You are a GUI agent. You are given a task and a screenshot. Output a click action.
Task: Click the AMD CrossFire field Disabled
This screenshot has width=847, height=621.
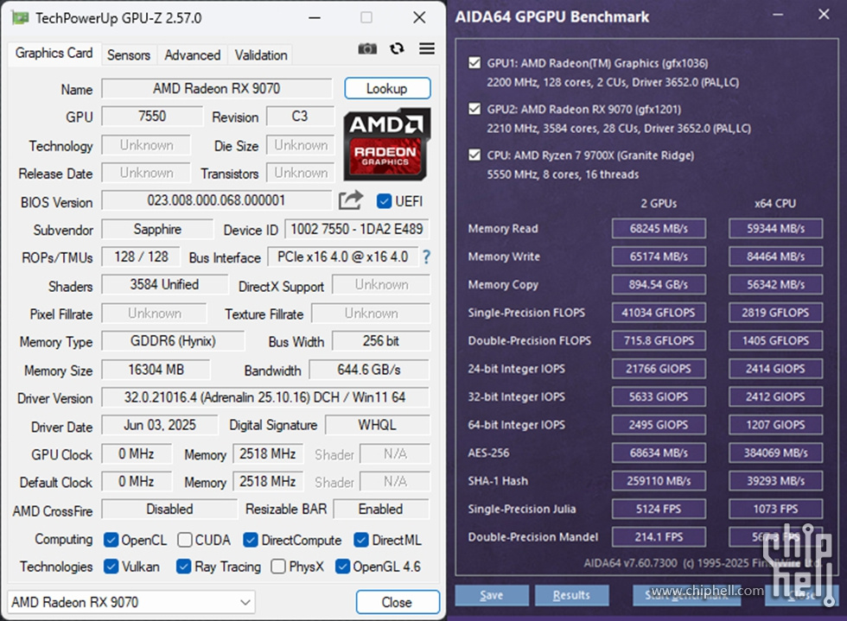point(169,510)
